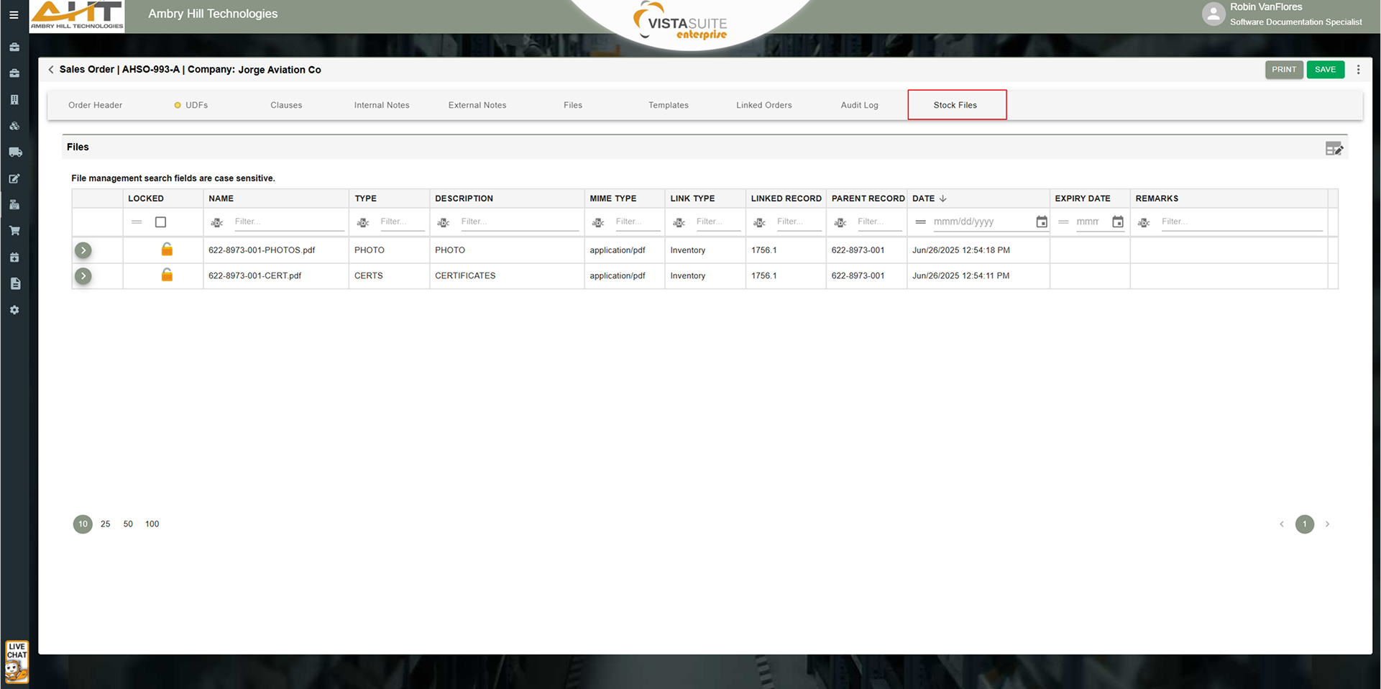The image size is (1381, 689).
Task: Switch to the Order Header tab
Action: tap(95, 105)
